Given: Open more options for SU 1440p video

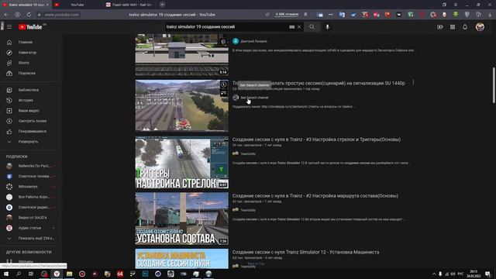Looking at the screenshot, I should pyautogui.click(x=413, y=82).
